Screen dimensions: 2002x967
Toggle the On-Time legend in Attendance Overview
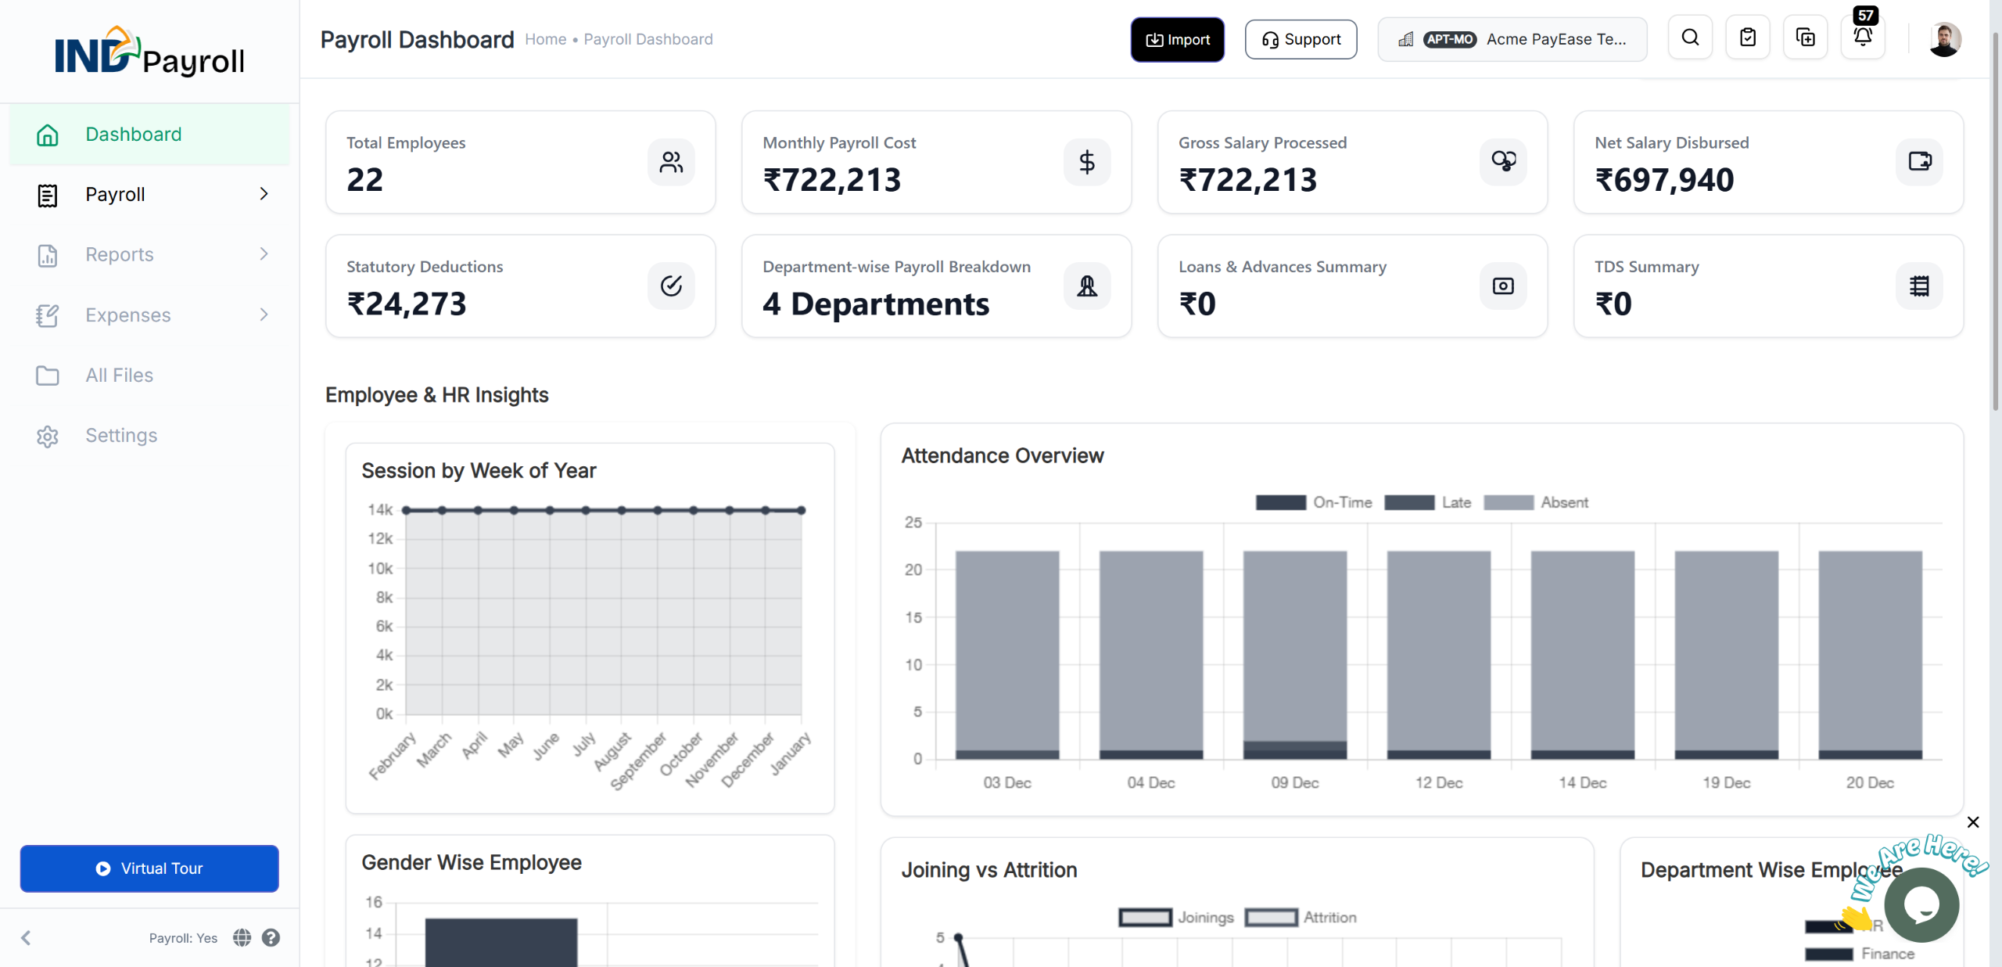coord(1314,502)
